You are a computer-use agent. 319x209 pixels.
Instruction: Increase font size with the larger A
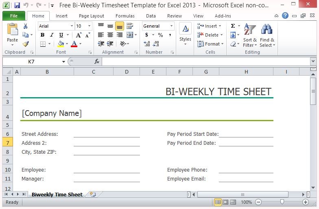[79, 35]
